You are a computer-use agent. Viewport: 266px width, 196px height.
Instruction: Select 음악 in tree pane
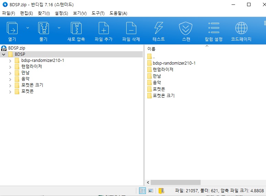coord(25,79)
